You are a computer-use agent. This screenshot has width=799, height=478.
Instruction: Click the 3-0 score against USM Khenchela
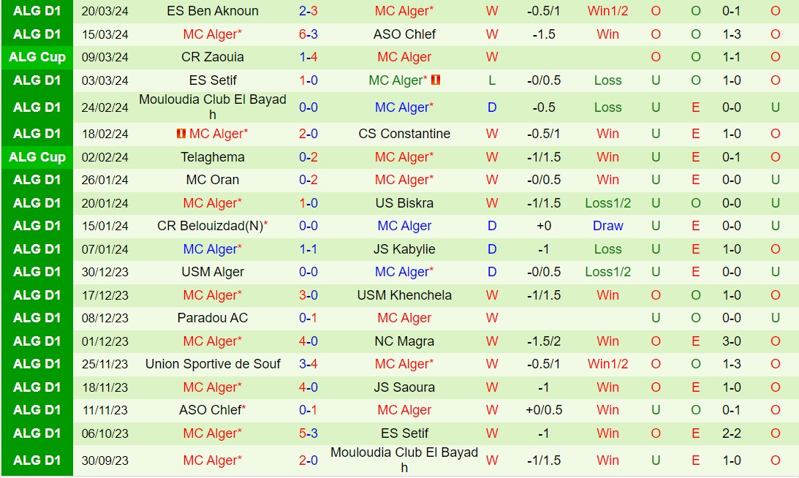[308, 295]
